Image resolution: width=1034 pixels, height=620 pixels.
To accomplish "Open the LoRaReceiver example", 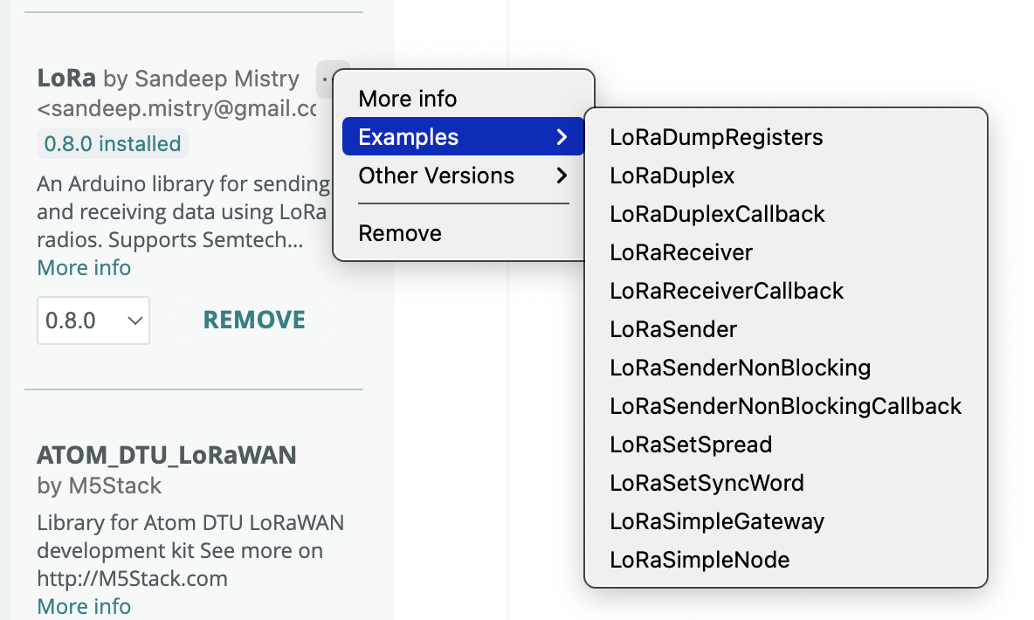I will [x=785, y=252].
